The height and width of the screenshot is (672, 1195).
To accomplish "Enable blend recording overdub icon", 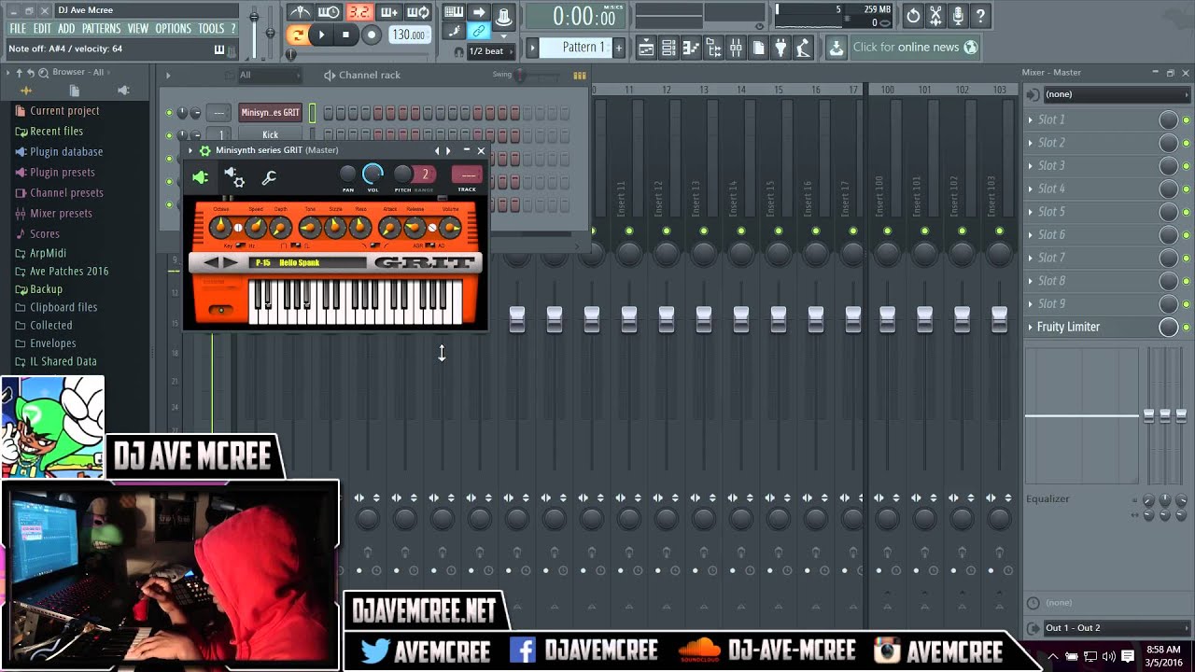I will pos(388,12).
